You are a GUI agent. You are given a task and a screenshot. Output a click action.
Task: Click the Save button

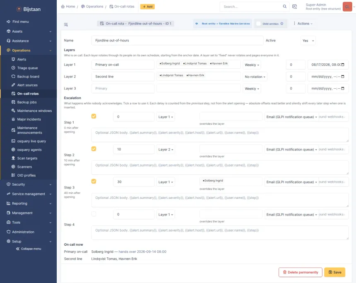[334, 272]
